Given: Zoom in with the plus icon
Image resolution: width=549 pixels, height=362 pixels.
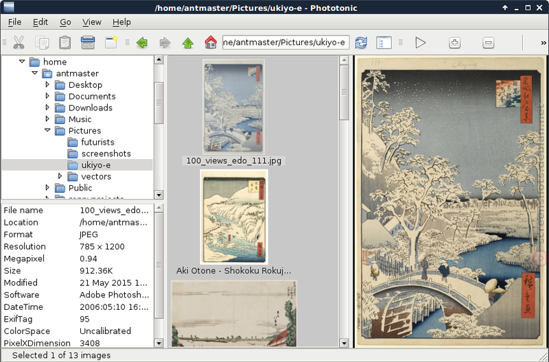Looking at the screenshot, I should tap(454, 43).
